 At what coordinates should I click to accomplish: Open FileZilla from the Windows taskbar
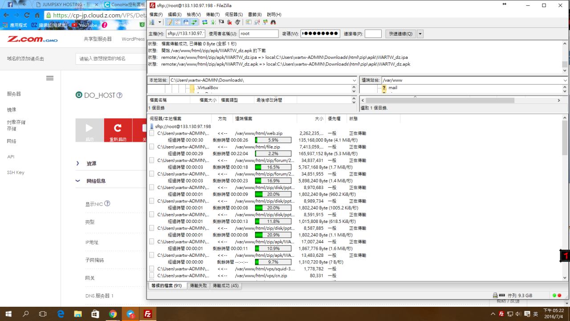coord(147,314)
